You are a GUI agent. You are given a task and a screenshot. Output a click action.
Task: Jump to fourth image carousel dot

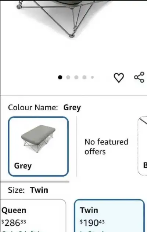coord(85,77)
